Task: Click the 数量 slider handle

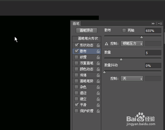Action: pyautogui.click(x=121, y=59)
